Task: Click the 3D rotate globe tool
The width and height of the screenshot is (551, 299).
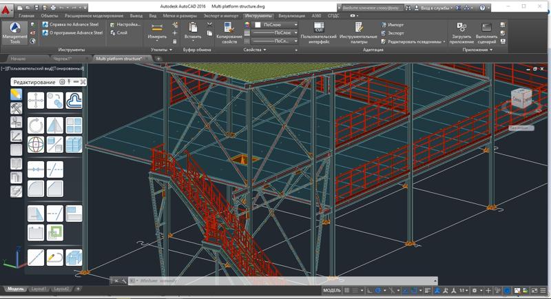Action: [36, 145]
